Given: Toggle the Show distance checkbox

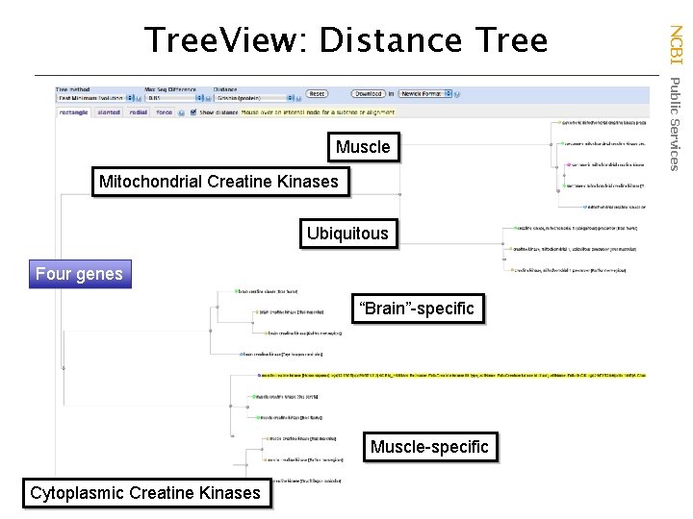Looking at the screenshot, I should coord(193,112).
